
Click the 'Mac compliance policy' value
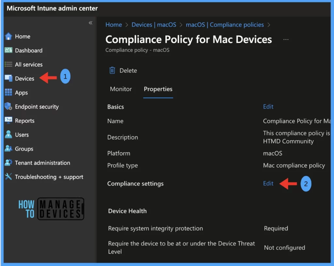point(294,165)
